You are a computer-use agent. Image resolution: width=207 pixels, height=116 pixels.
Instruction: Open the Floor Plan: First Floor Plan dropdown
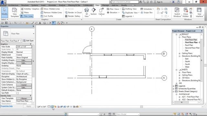[11, 41]
